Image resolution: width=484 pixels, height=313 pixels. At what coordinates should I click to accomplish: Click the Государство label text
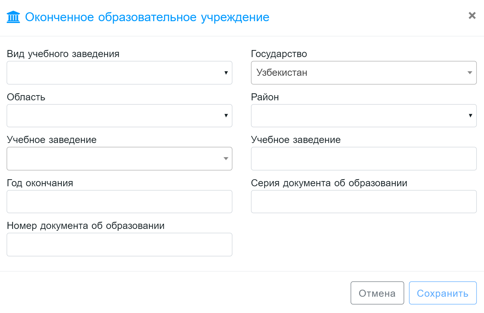(x=279, y=54)
